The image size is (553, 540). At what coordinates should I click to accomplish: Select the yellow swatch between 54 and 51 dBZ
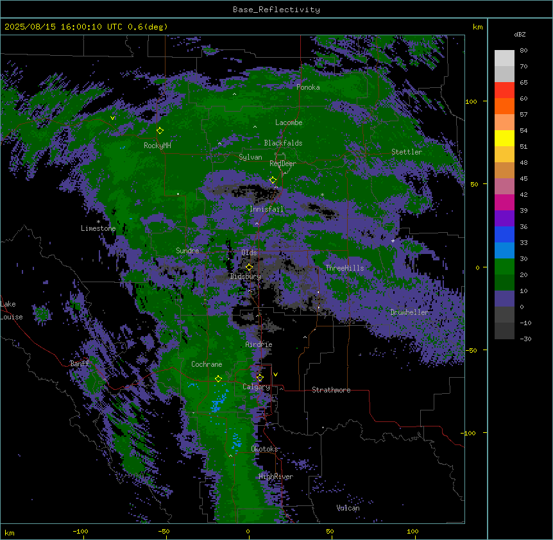point(504,138)
